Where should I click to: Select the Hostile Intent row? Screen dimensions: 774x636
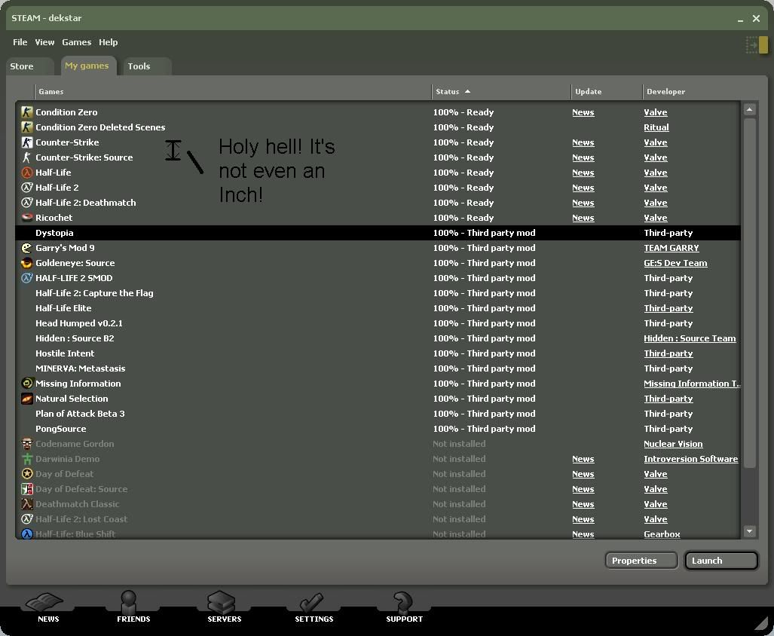tap(378, 353)
